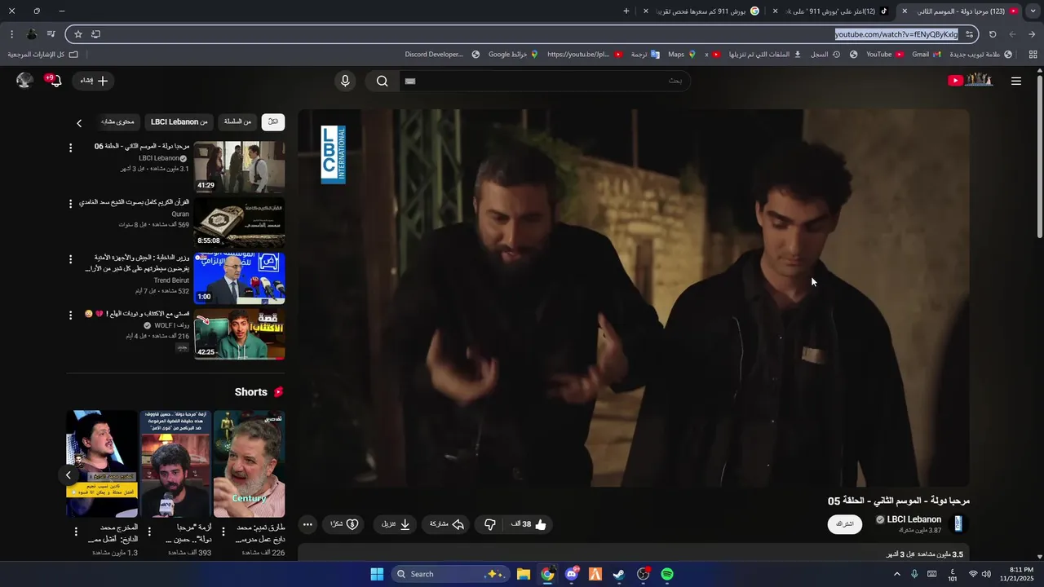Image resolution: width=1044 pixels, height=587 pixels.
Task: Select the من LBCI Lebanon chip
Action: point(179,121)
